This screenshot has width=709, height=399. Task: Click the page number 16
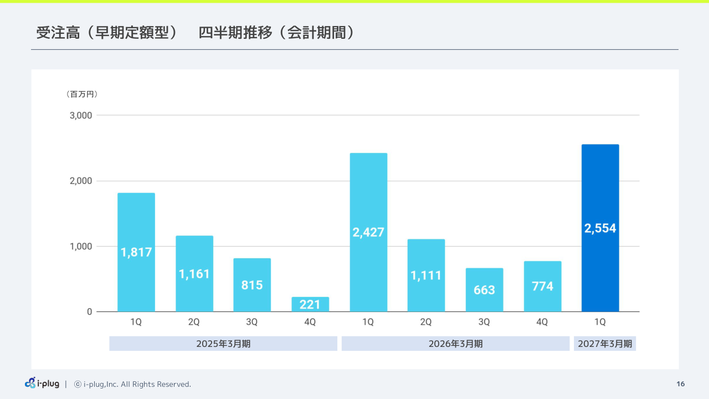click(x=680, y=384)
